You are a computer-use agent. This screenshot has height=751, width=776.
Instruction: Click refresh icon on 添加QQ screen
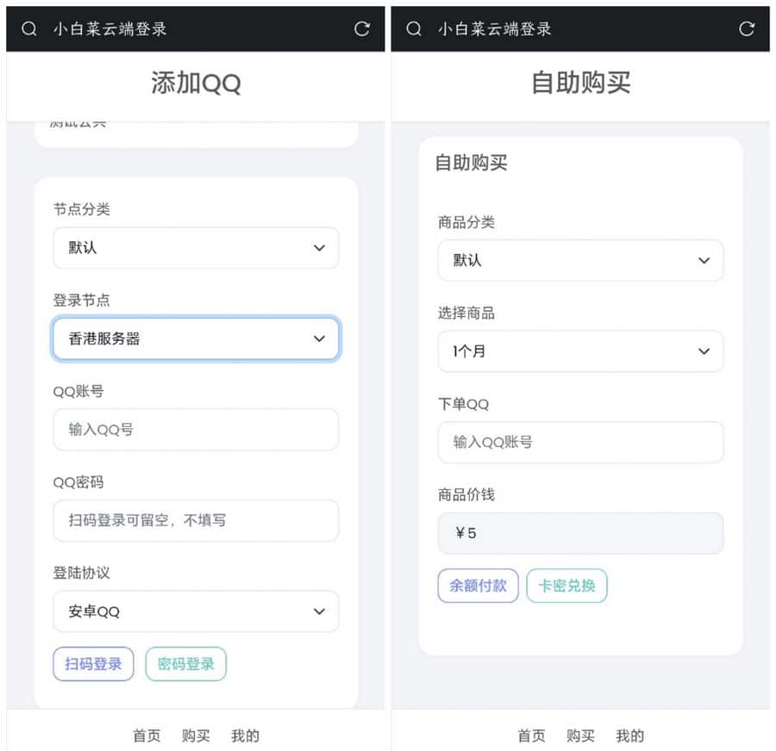pos(362,28)
